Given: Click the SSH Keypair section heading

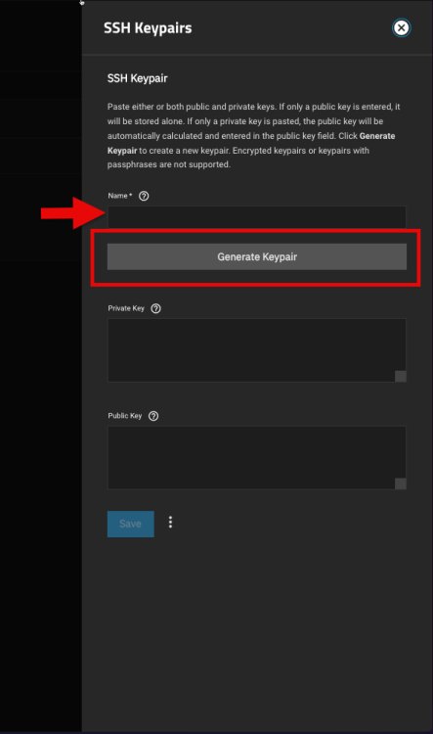Looking at the screenshot, I should tap(138, 78).
